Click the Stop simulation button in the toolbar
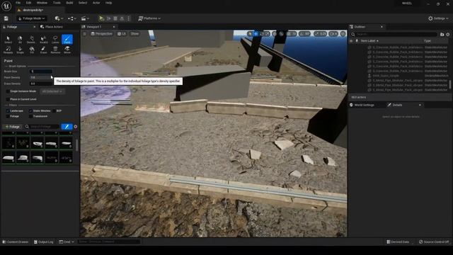 click(115, 18)
